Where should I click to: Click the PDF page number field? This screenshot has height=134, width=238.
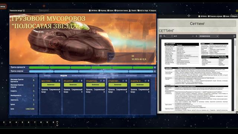coord(170,36)
